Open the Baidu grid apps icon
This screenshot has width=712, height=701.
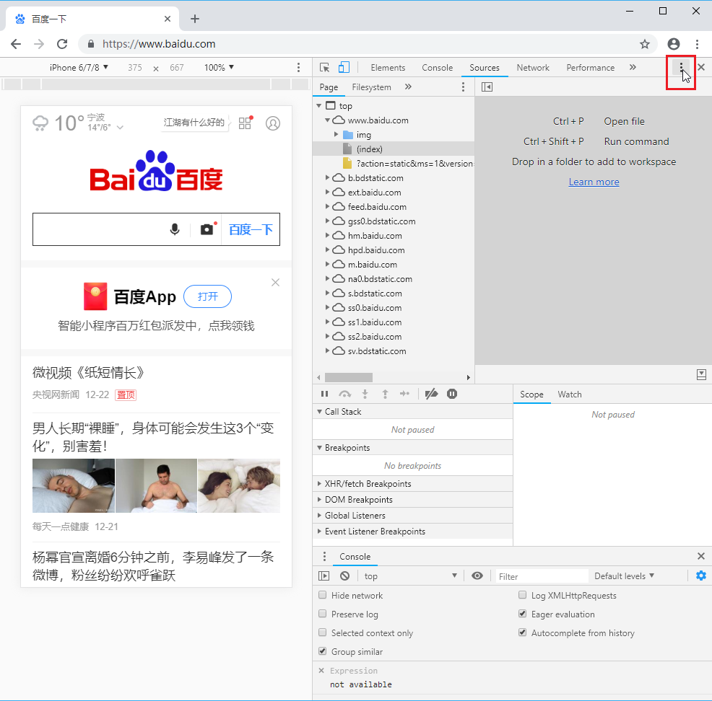(x=246, y=123)
